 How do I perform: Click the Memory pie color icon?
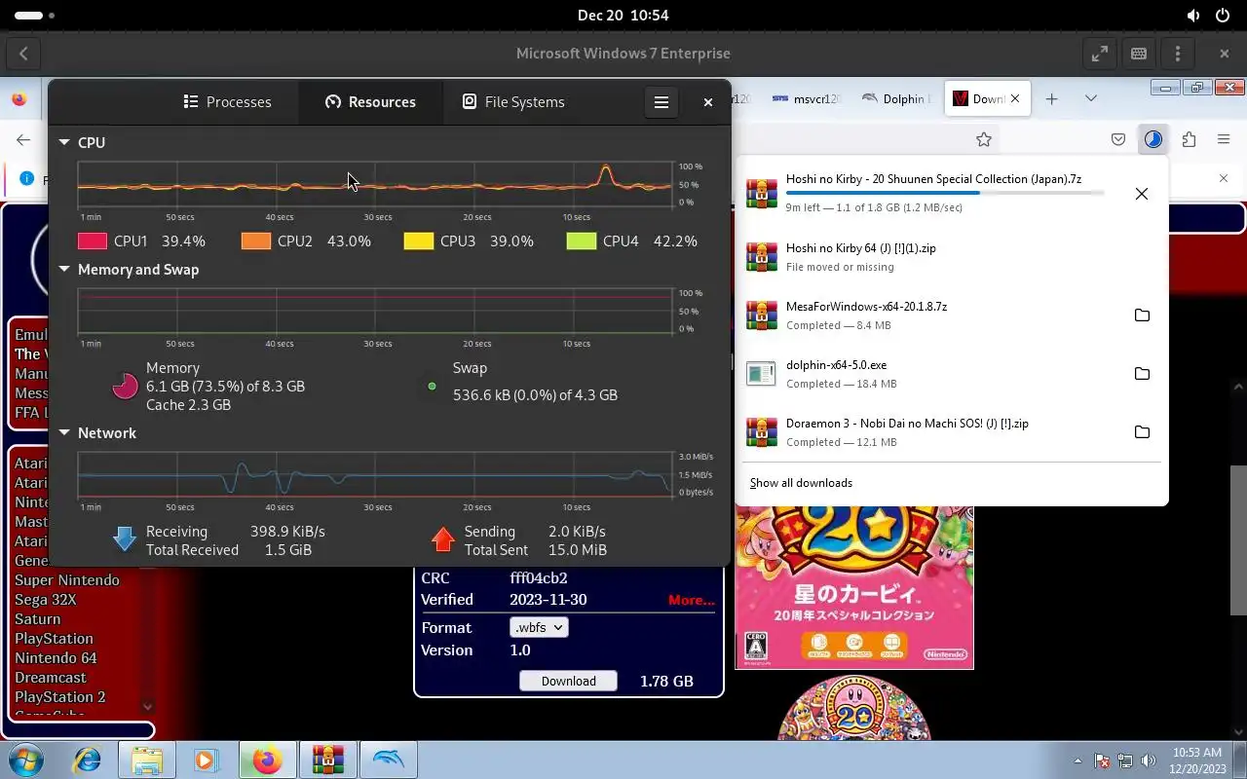pyautogui.click(x=125, y=386)
